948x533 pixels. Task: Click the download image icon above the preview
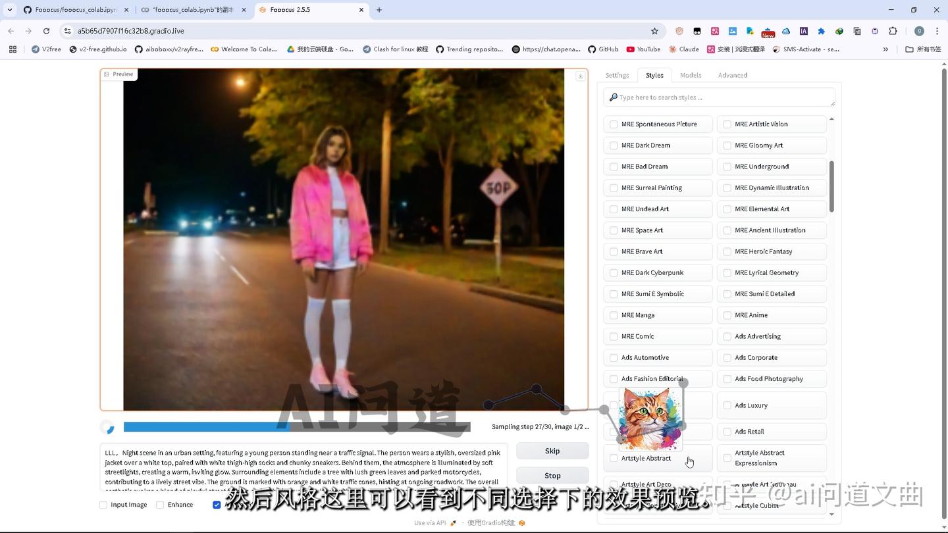[580, 76]
